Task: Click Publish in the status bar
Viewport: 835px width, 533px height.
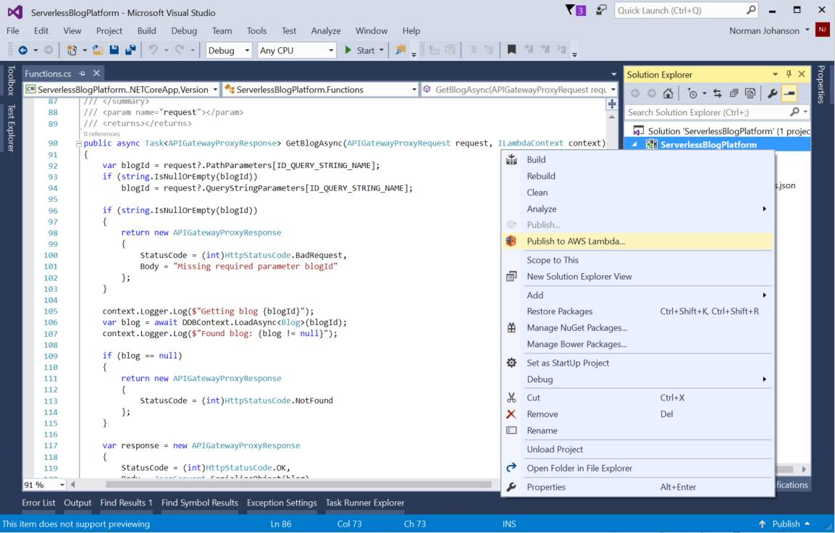Action: [x=787, y=524]
